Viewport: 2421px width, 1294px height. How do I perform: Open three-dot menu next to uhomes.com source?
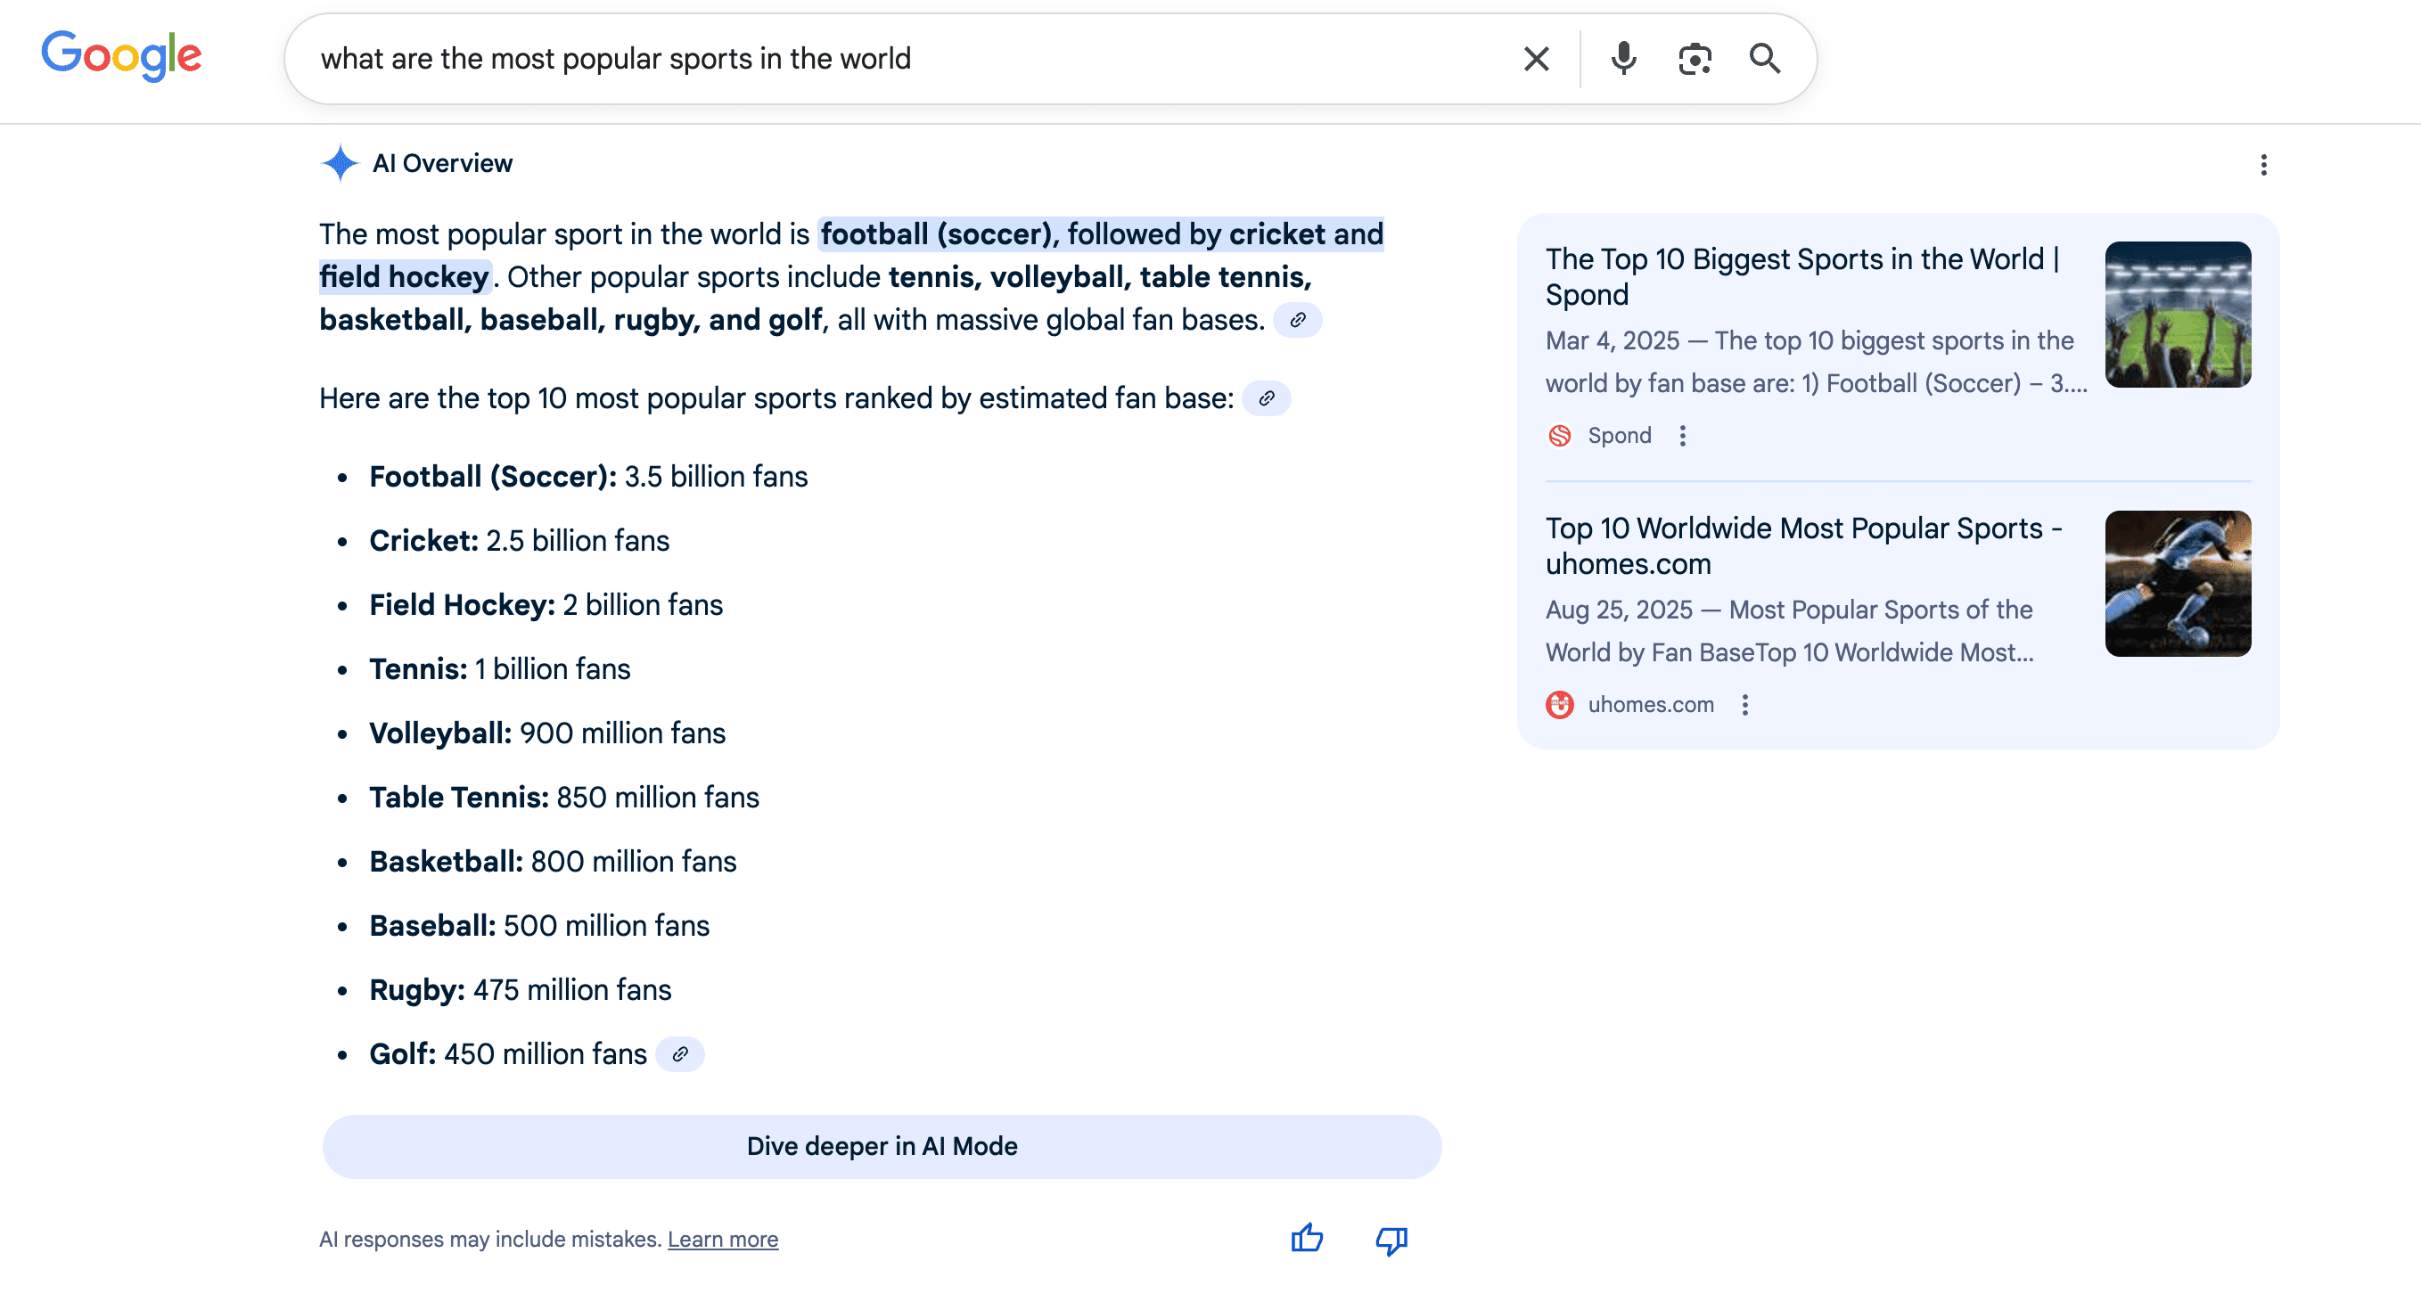click(1744, 705)
